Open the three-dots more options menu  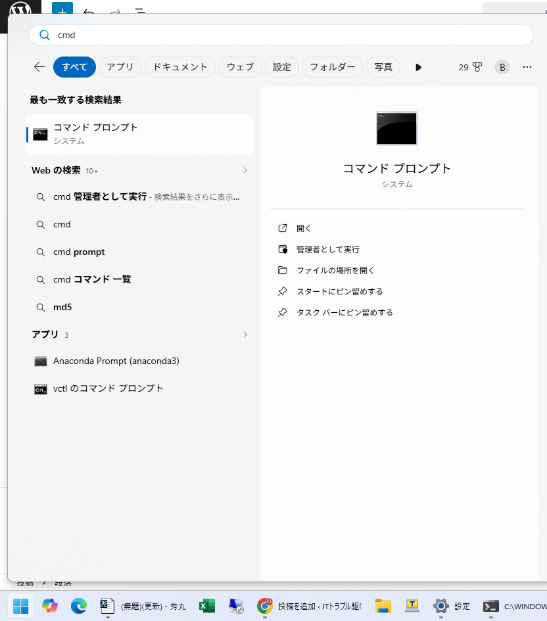(x=527, y=67)
